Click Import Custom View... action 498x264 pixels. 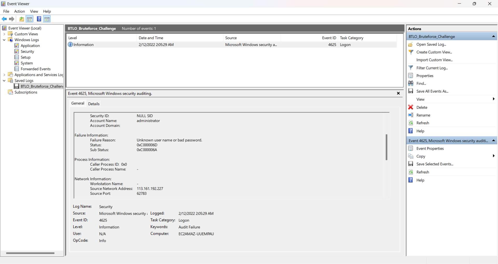tap(434, 60)
